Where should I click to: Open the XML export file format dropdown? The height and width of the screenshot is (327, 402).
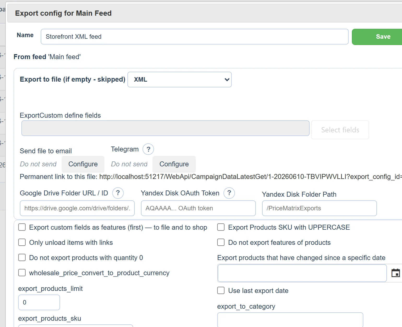click(180, 80)
